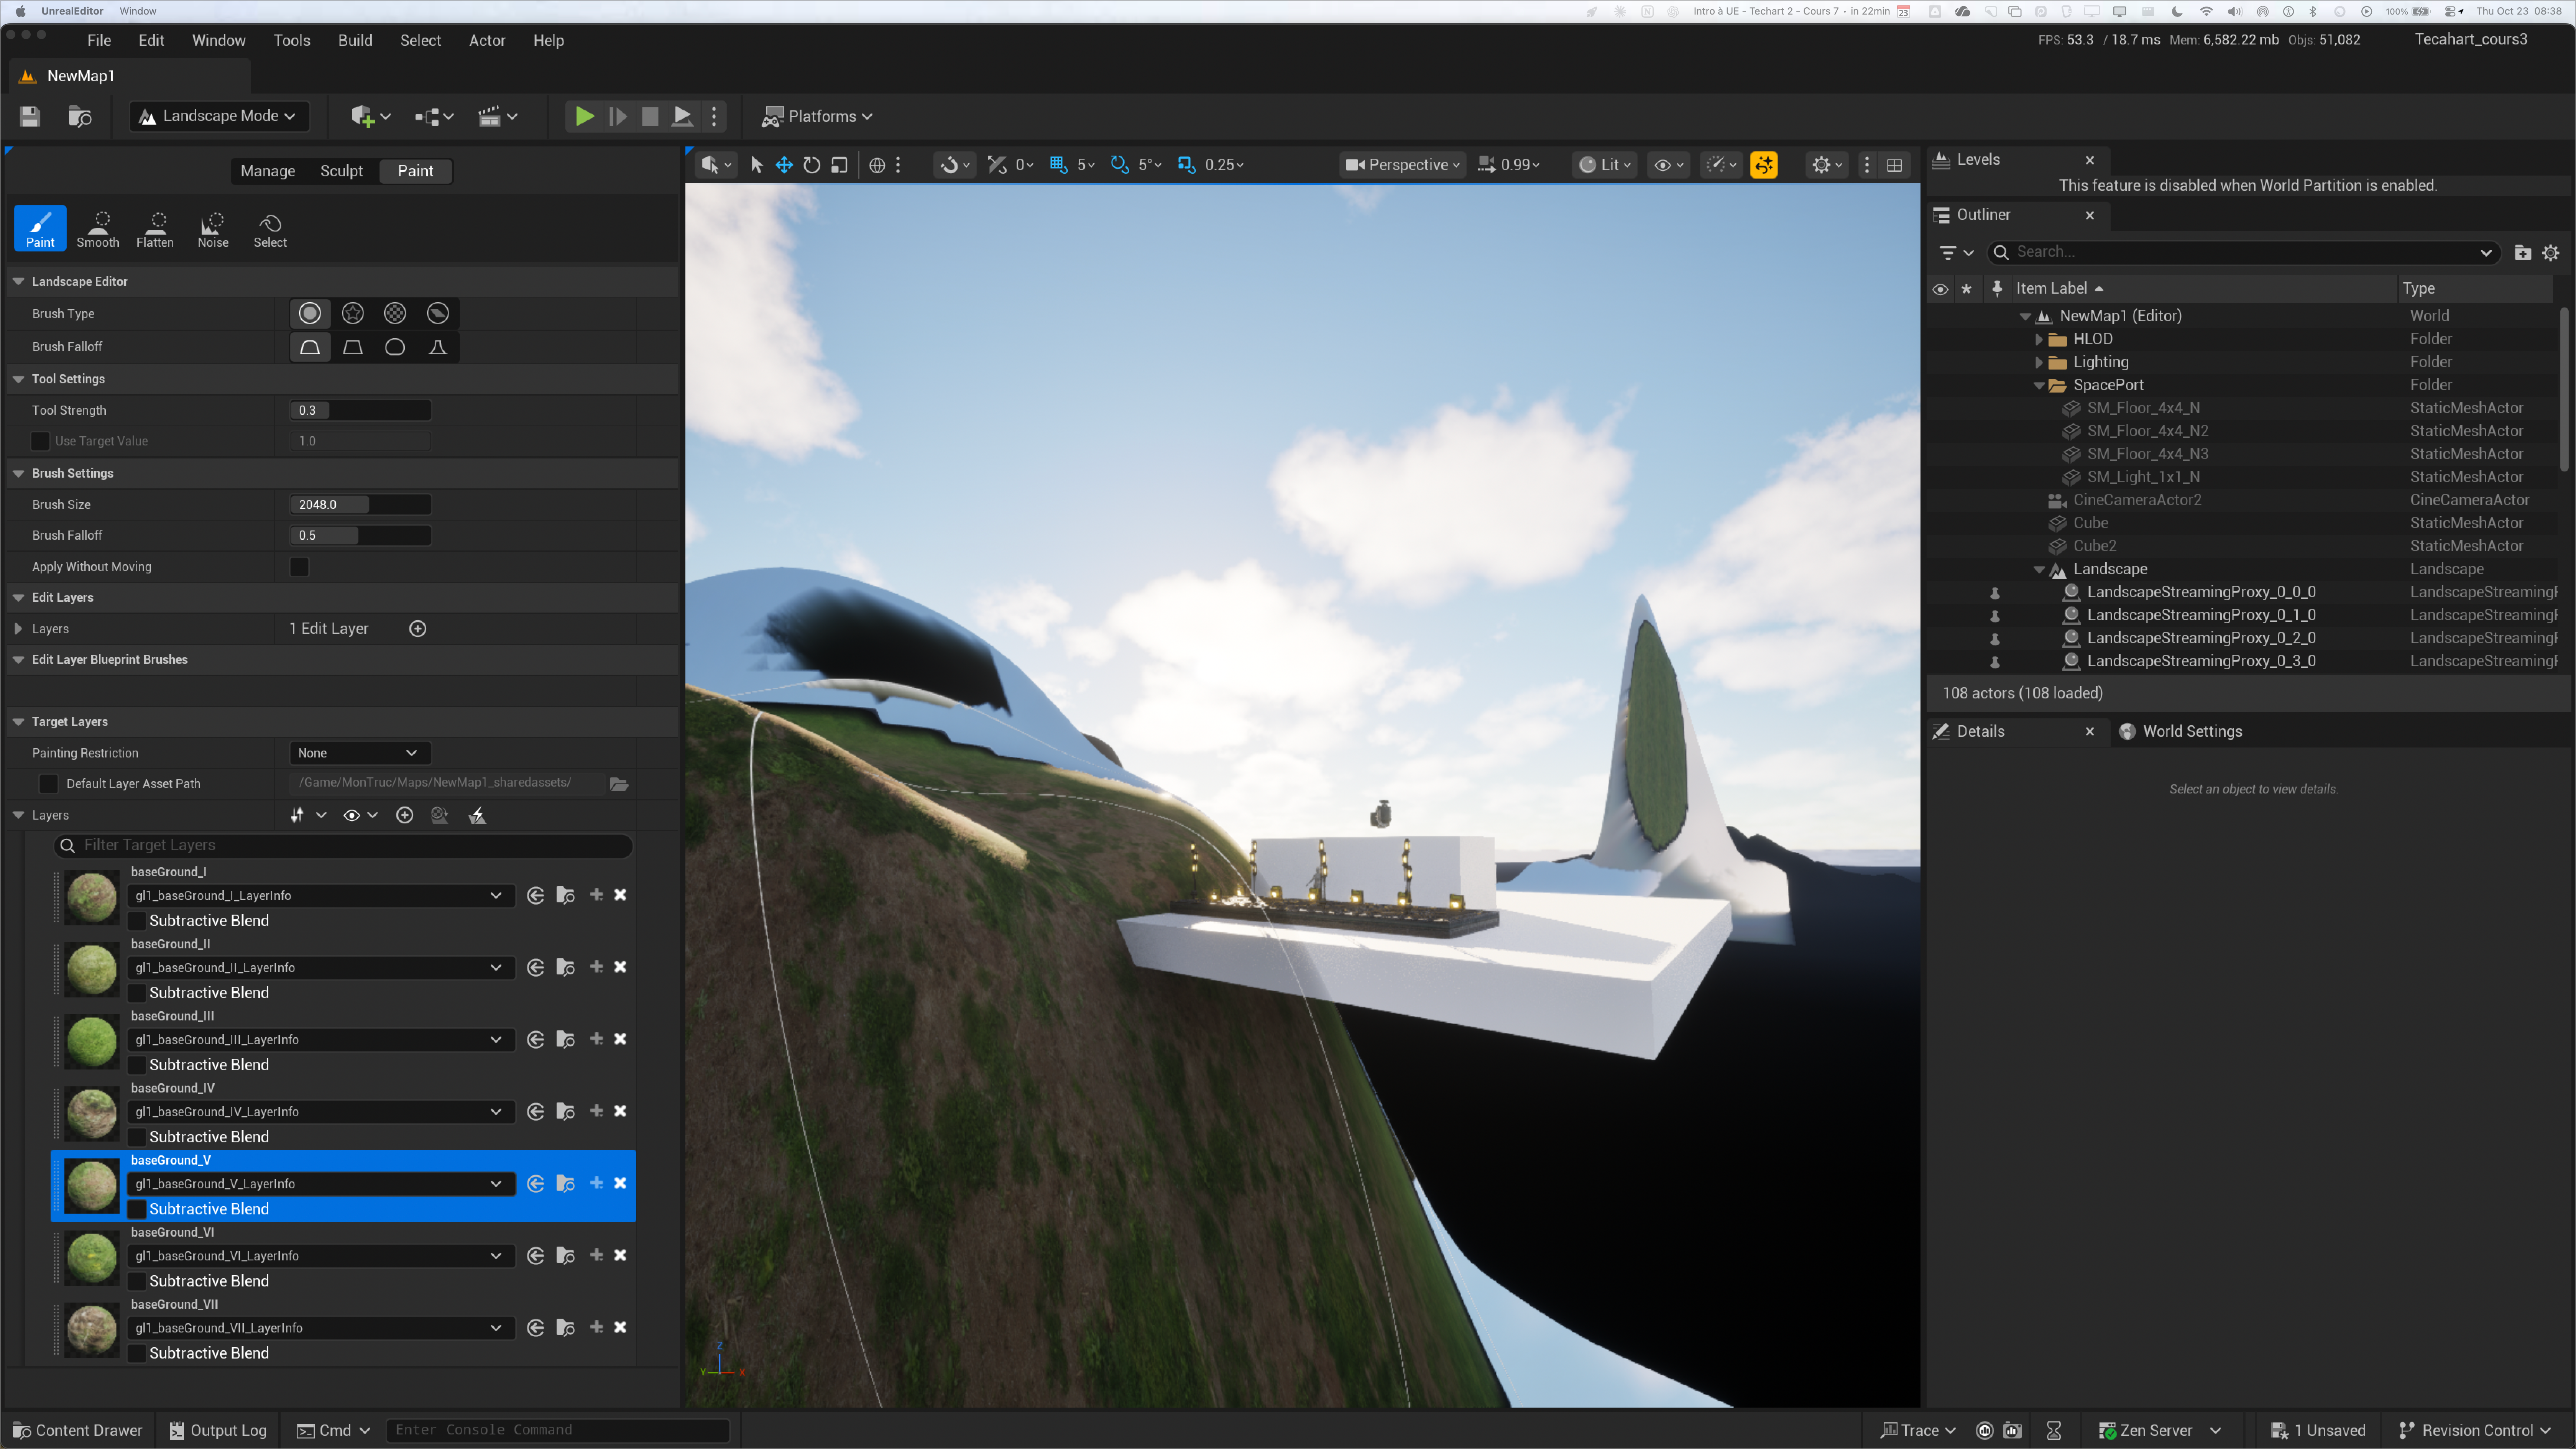
Task: Select the Smooth landscape tool
Action: pos(98,228)
